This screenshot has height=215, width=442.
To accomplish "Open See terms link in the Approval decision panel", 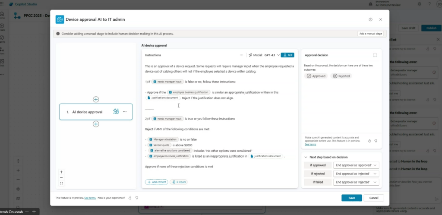I will [x=310, y=144].
